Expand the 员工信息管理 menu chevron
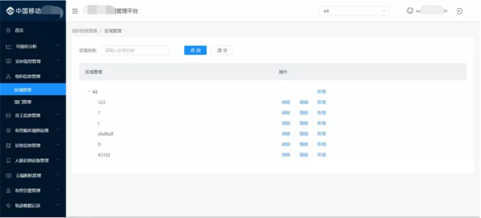This screenshot has height=218, width=481. tap(59, 115)
